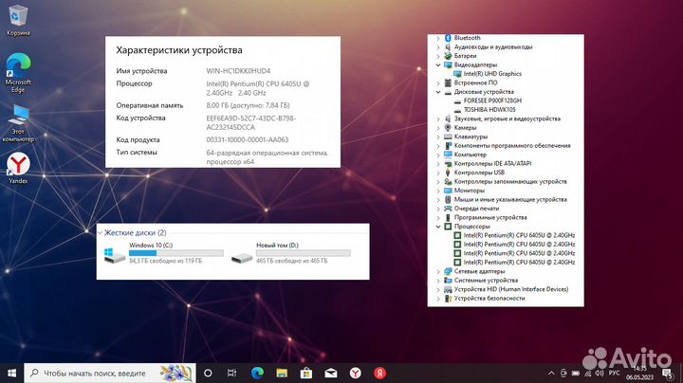The width and height of the screenshot is (683, 383).
Task: Expand Аудиовходы и аудиовыходы node
Action: tap(438, 47)
